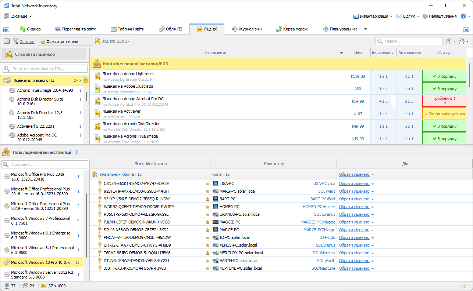
Task: Click the Фільтри link
Action: [27, 41]
